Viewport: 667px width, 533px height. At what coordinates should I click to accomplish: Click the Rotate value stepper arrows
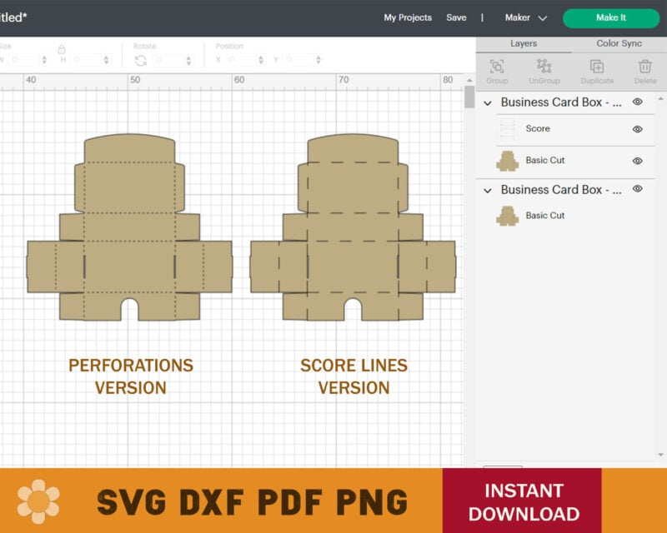(188, 59)
